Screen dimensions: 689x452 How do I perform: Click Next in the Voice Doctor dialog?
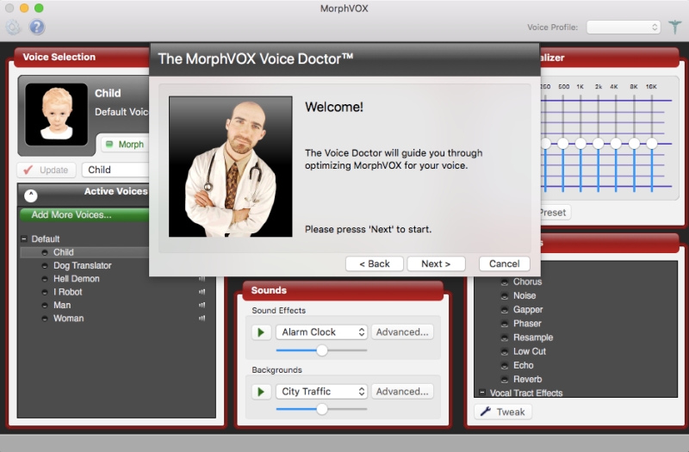(436, 263)
